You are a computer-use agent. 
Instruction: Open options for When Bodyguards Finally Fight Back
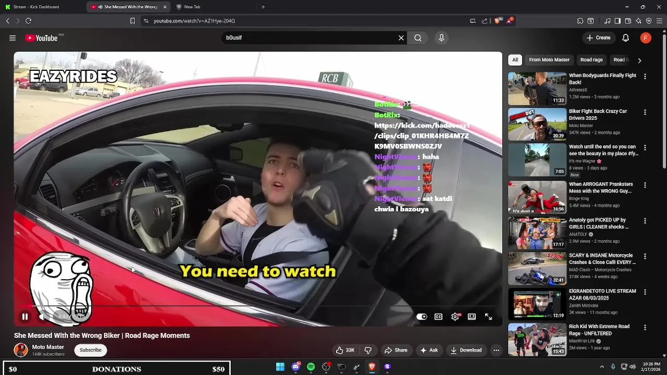[x=645, y=77]
